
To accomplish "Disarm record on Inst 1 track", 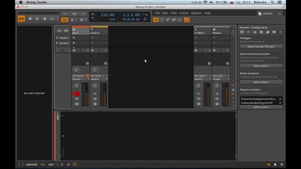I will tap(77, 94).
